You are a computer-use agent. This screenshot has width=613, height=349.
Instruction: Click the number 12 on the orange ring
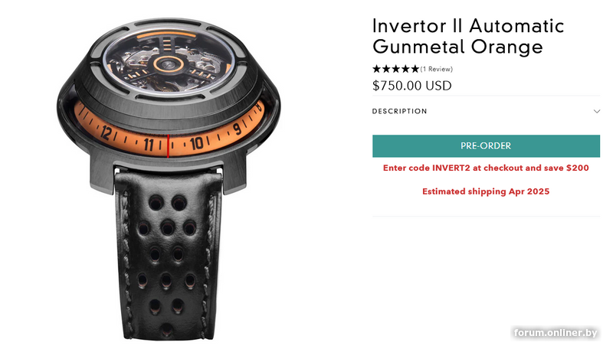[106, 132]
